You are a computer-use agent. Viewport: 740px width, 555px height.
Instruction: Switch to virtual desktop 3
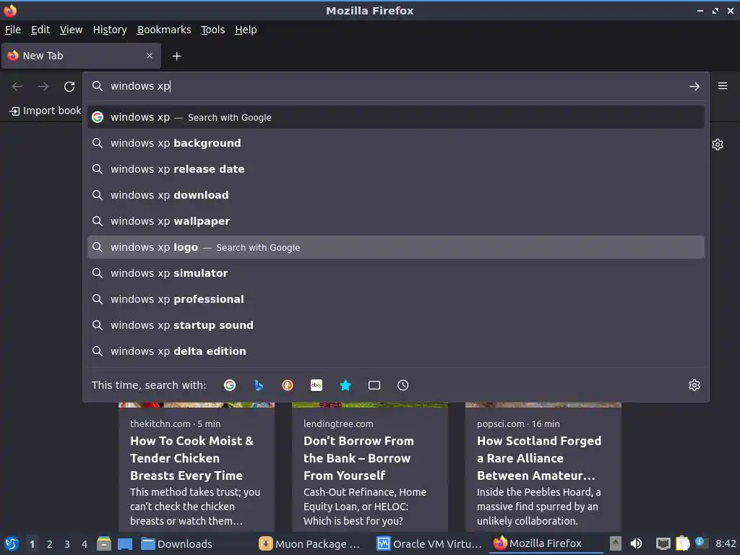click(67, 544)
